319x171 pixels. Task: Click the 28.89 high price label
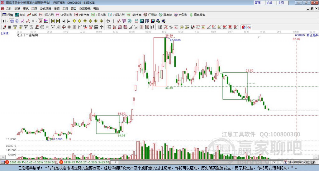[x=169, y=36]
